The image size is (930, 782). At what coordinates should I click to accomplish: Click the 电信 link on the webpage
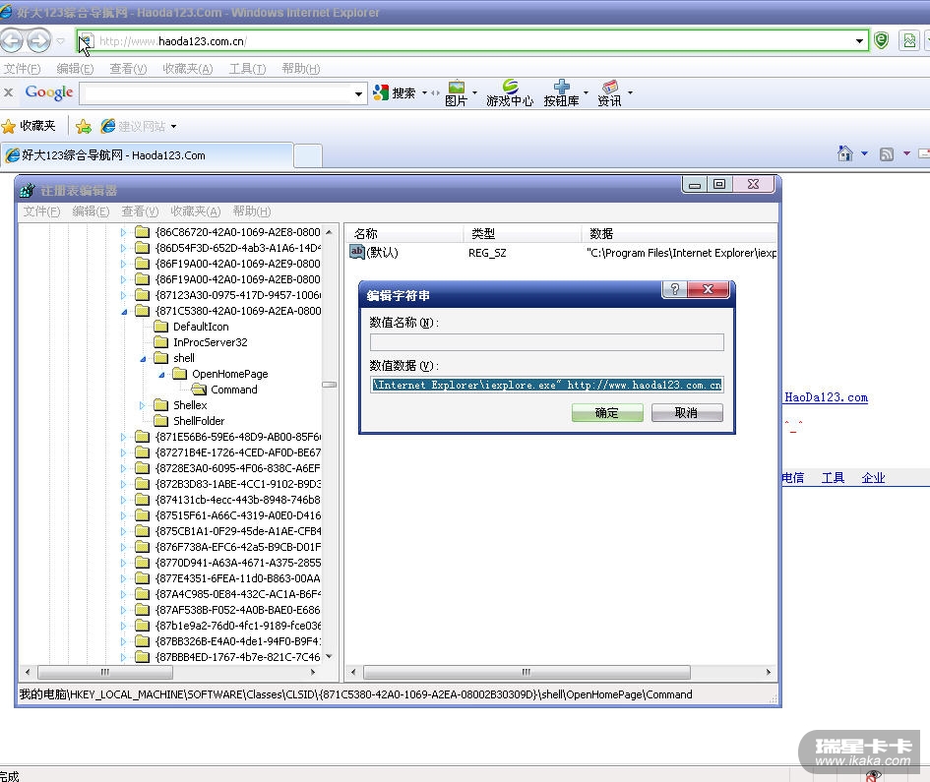[x=793, y=477]
